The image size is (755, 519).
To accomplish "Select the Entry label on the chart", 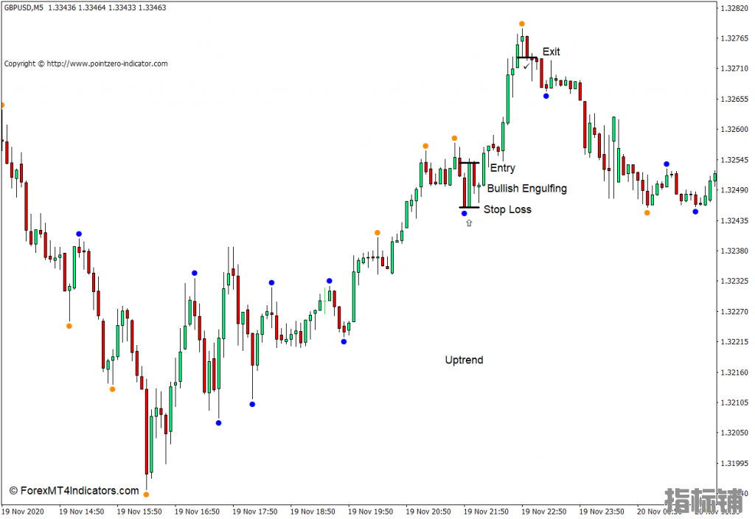I will [503, 168].
